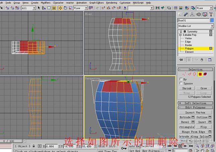Select Border sub-object icon in Selection rollout
This screenshot has height=152, width=216.
[x=194, y=74]
